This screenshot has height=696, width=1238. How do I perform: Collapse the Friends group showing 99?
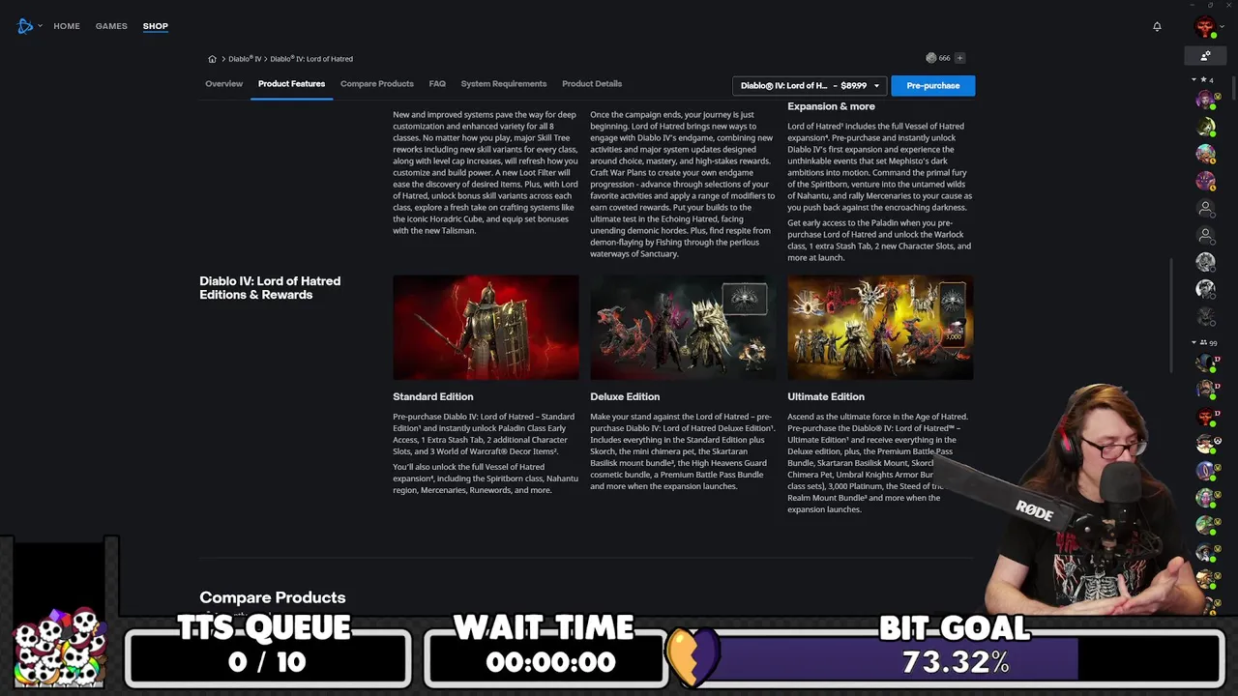coord(1194,342)
